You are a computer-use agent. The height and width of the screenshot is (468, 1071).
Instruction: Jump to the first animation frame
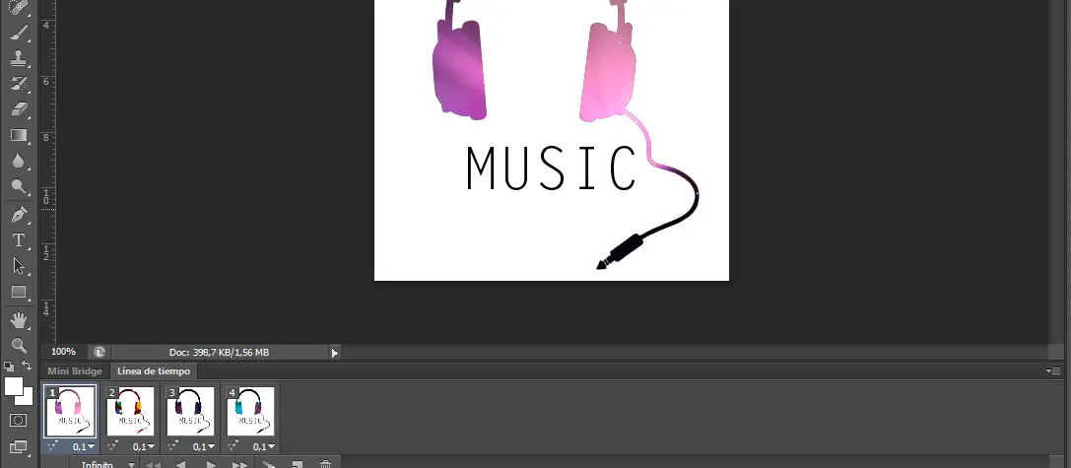pos(153,465)
